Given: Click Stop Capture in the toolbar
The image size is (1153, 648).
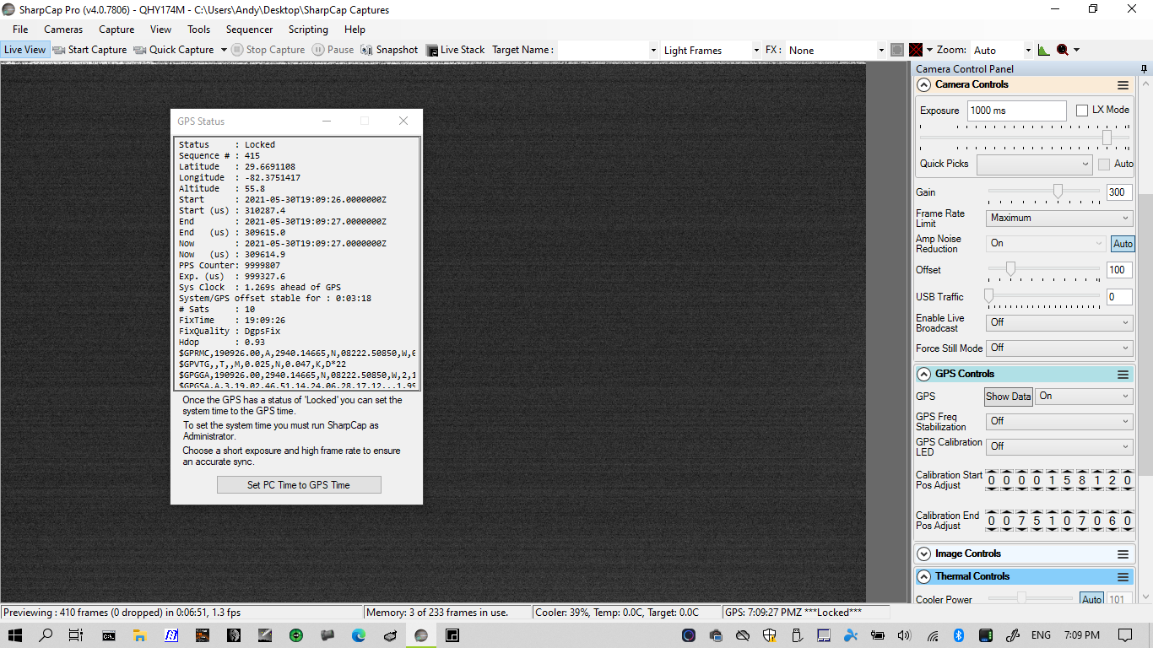Looking at the screenshot, I should click(x=268, y=50).
